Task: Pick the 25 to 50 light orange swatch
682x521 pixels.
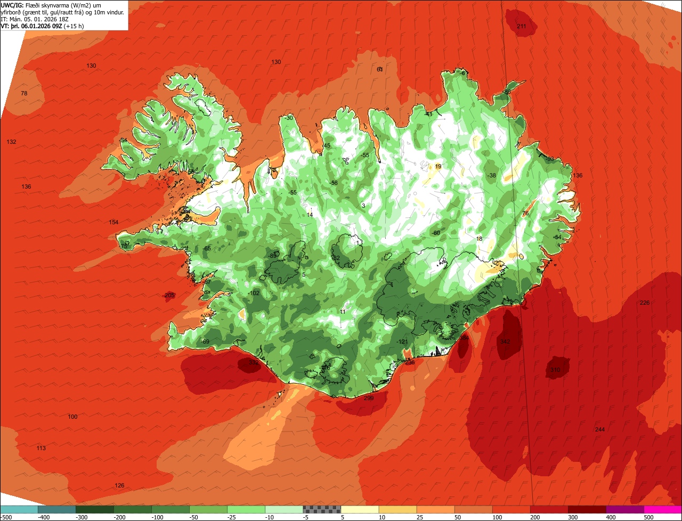Action: click(x=435, y=509)
